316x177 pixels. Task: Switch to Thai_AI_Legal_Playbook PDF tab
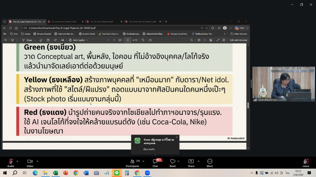click(27, 22)
